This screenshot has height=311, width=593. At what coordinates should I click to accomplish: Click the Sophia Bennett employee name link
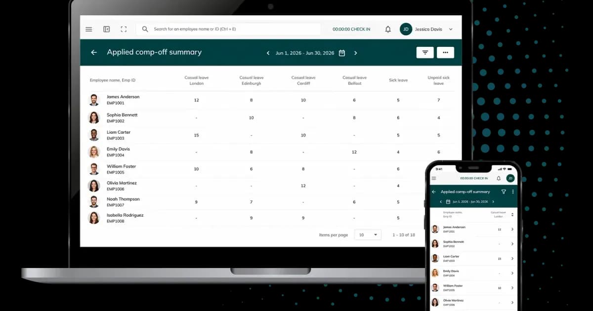tap(122, 115)
